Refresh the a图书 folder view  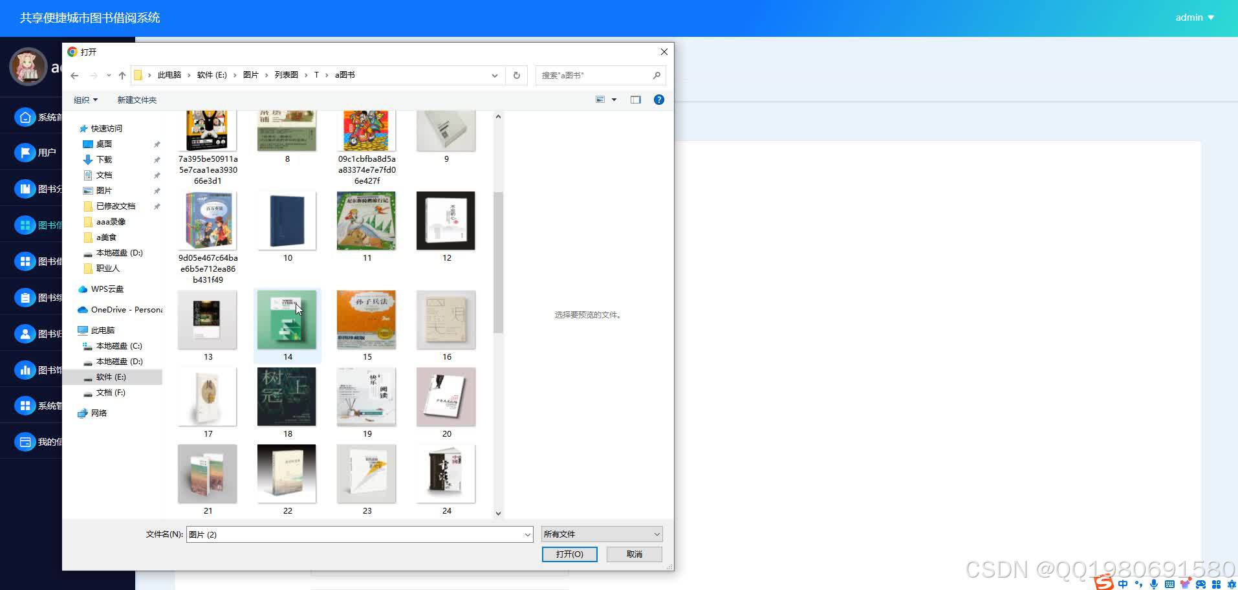click(x=516, y=75)
